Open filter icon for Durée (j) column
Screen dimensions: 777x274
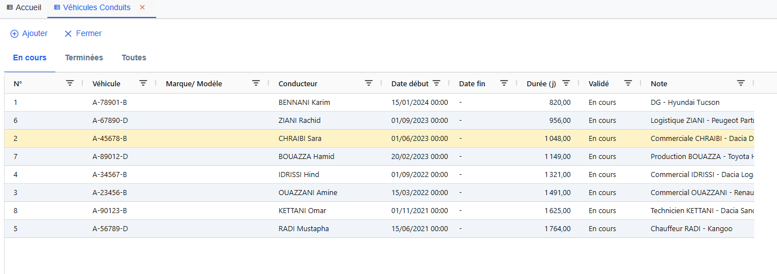(566, 83)
